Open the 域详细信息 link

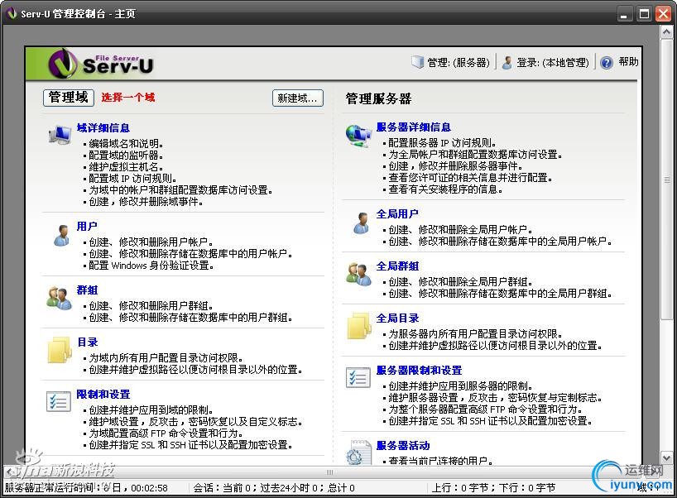click(103, 127)
